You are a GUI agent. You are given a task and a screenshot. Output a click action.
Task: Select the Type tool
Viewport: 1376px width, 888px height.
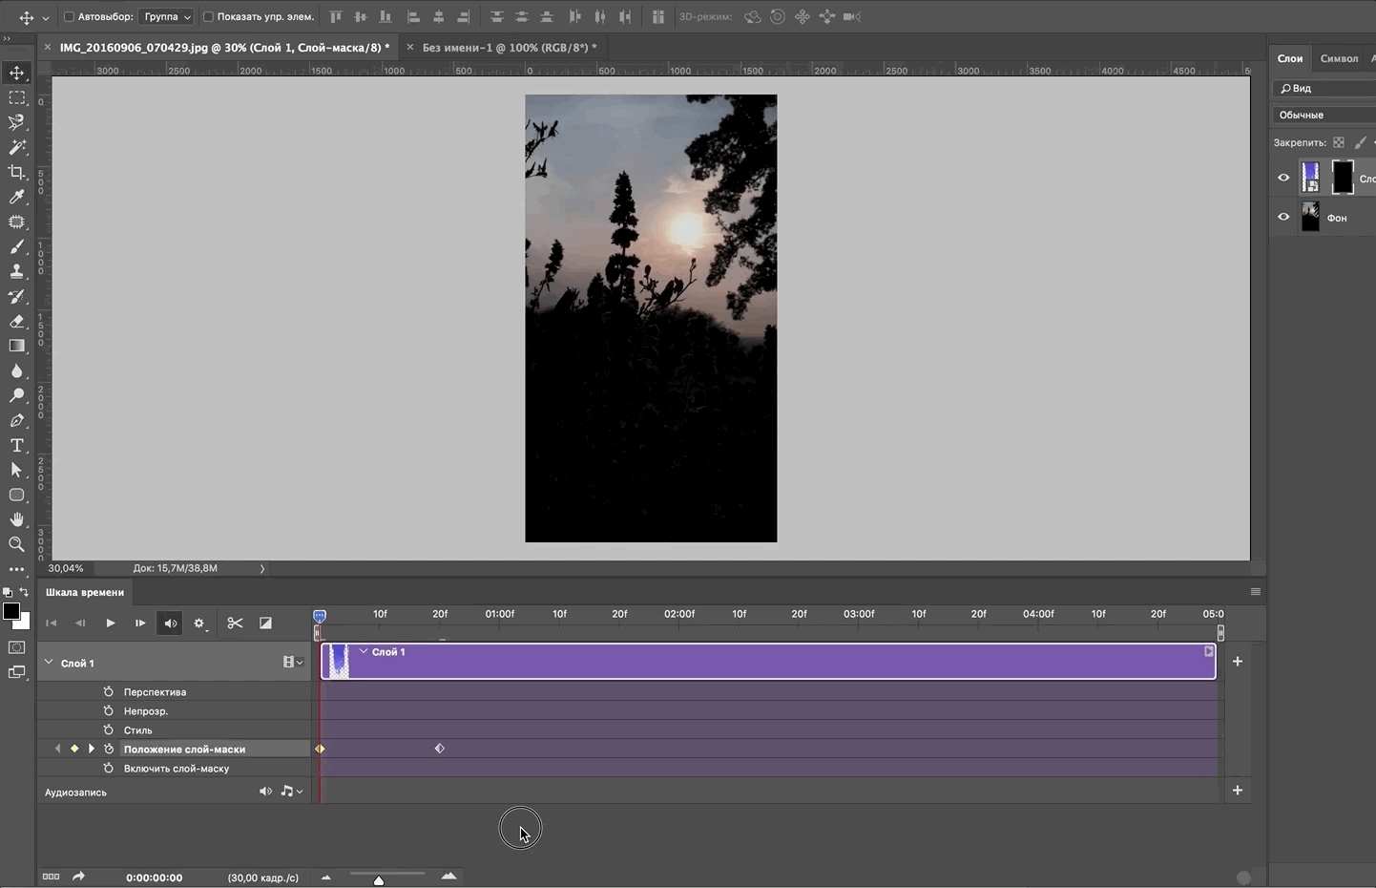pos(17,446)
